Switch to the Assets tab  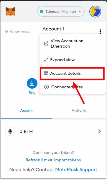[x=26, y=111]
